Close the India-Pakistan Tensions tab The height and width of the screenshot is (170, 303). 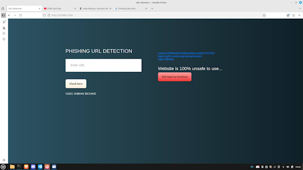pos(111,8)
